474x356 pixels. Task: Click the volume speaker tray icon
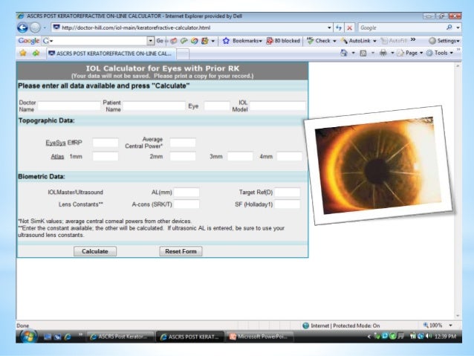(429, 336)
